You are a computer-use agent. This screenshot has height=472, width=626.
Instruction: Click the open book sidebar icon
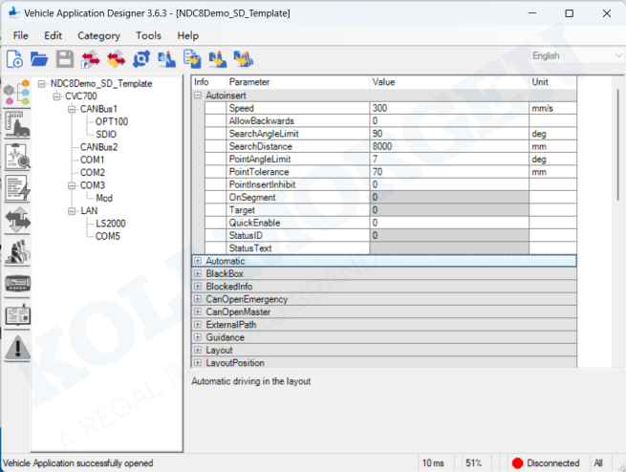coord(17,315)
